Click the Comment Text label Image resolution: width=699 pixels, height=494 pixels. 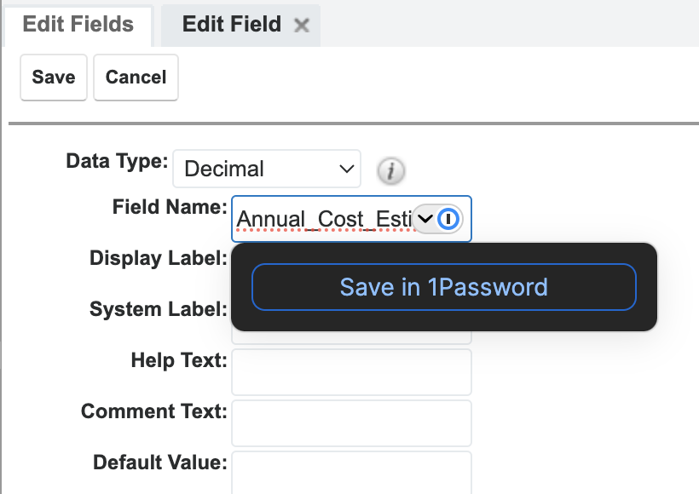(x=153, y=412)
